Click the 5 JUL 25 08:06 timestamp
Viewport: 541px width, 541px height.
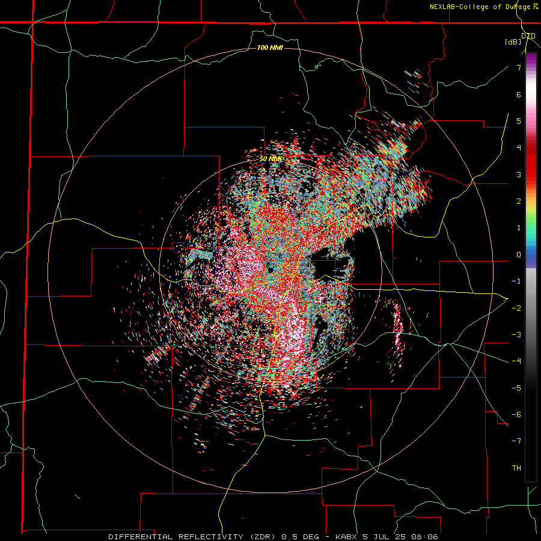pyautogui.click(x=400, y=537)
